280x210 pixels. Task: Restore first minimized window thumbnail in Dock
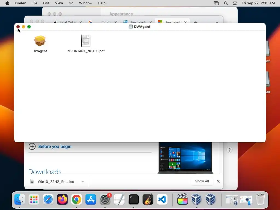(232, 200)
